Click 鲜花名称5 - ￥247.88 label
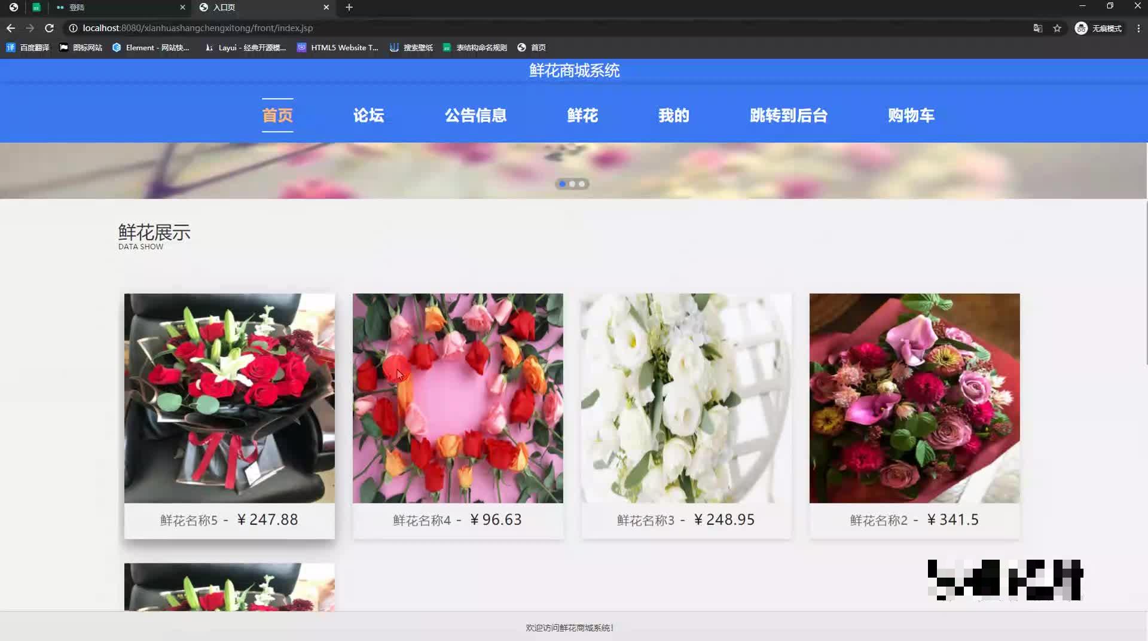Image resolution: width=1148 pixels, height=641 pixels. [229, 520]
